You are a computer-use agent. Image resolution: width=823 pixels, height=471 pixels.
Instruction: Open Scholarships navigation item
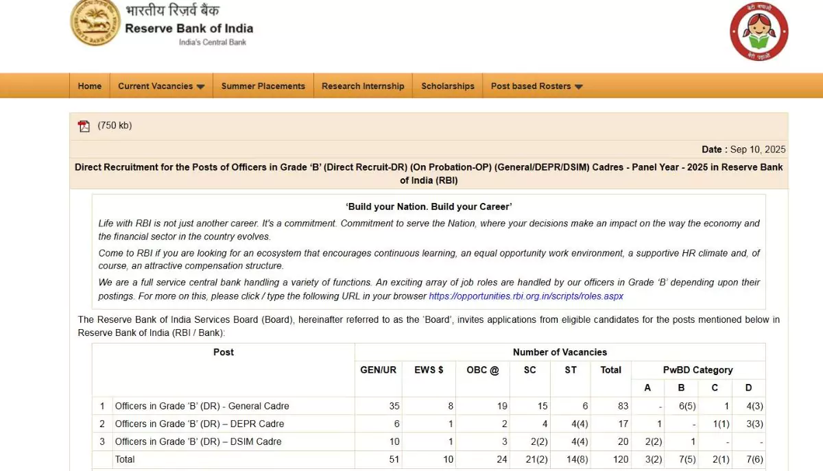[x=447, y=86]
